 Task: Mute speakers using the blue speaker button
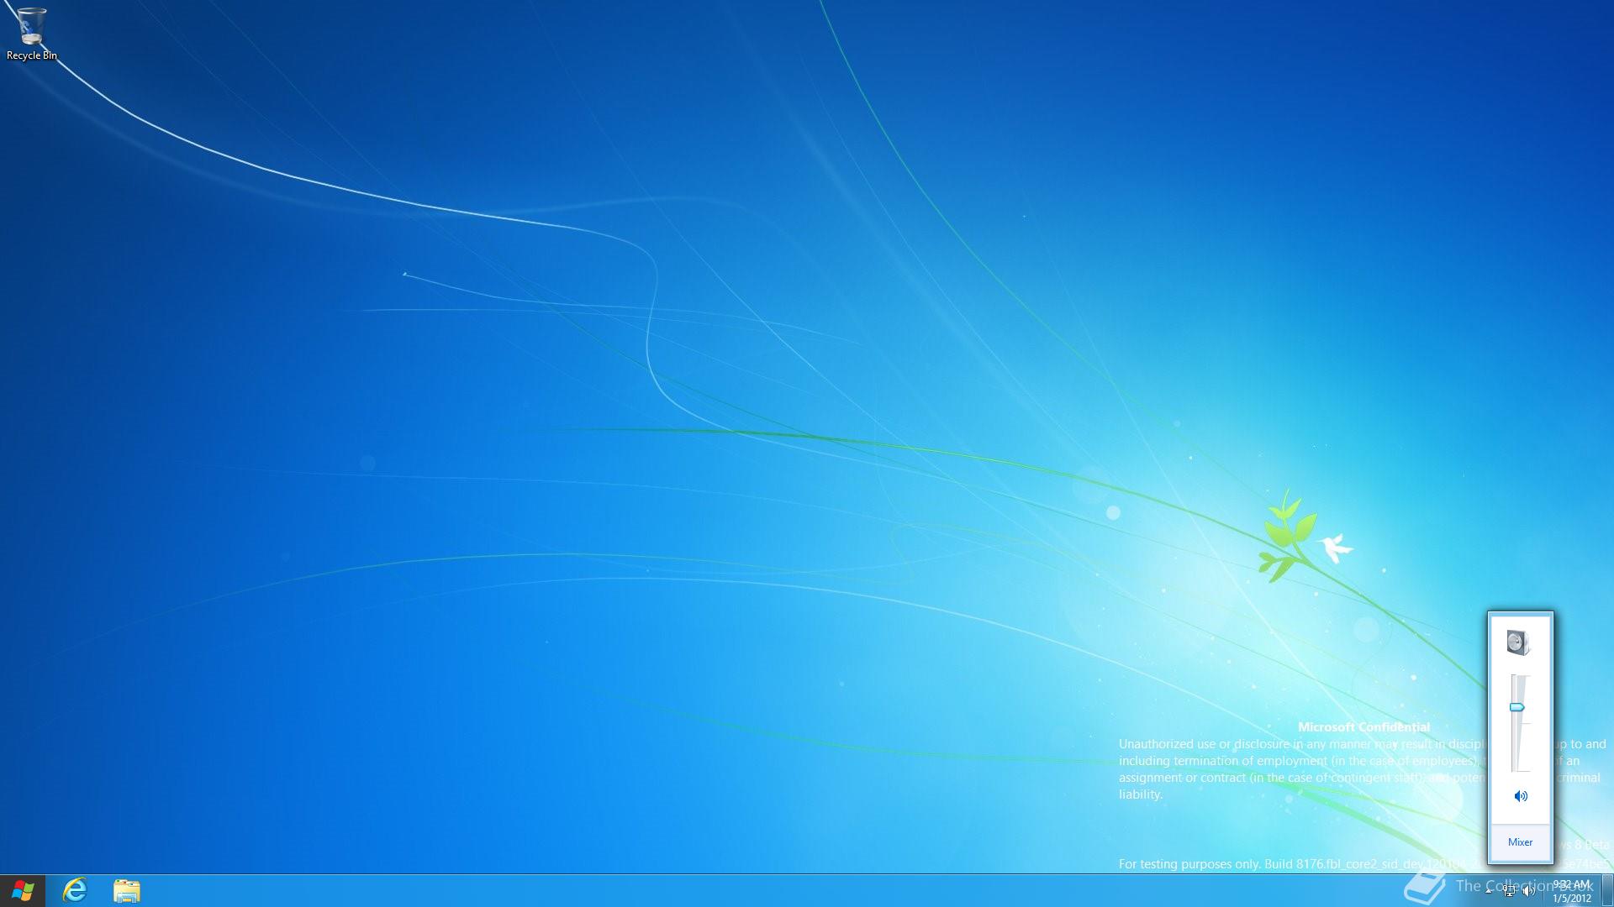tap(1521, 796)
